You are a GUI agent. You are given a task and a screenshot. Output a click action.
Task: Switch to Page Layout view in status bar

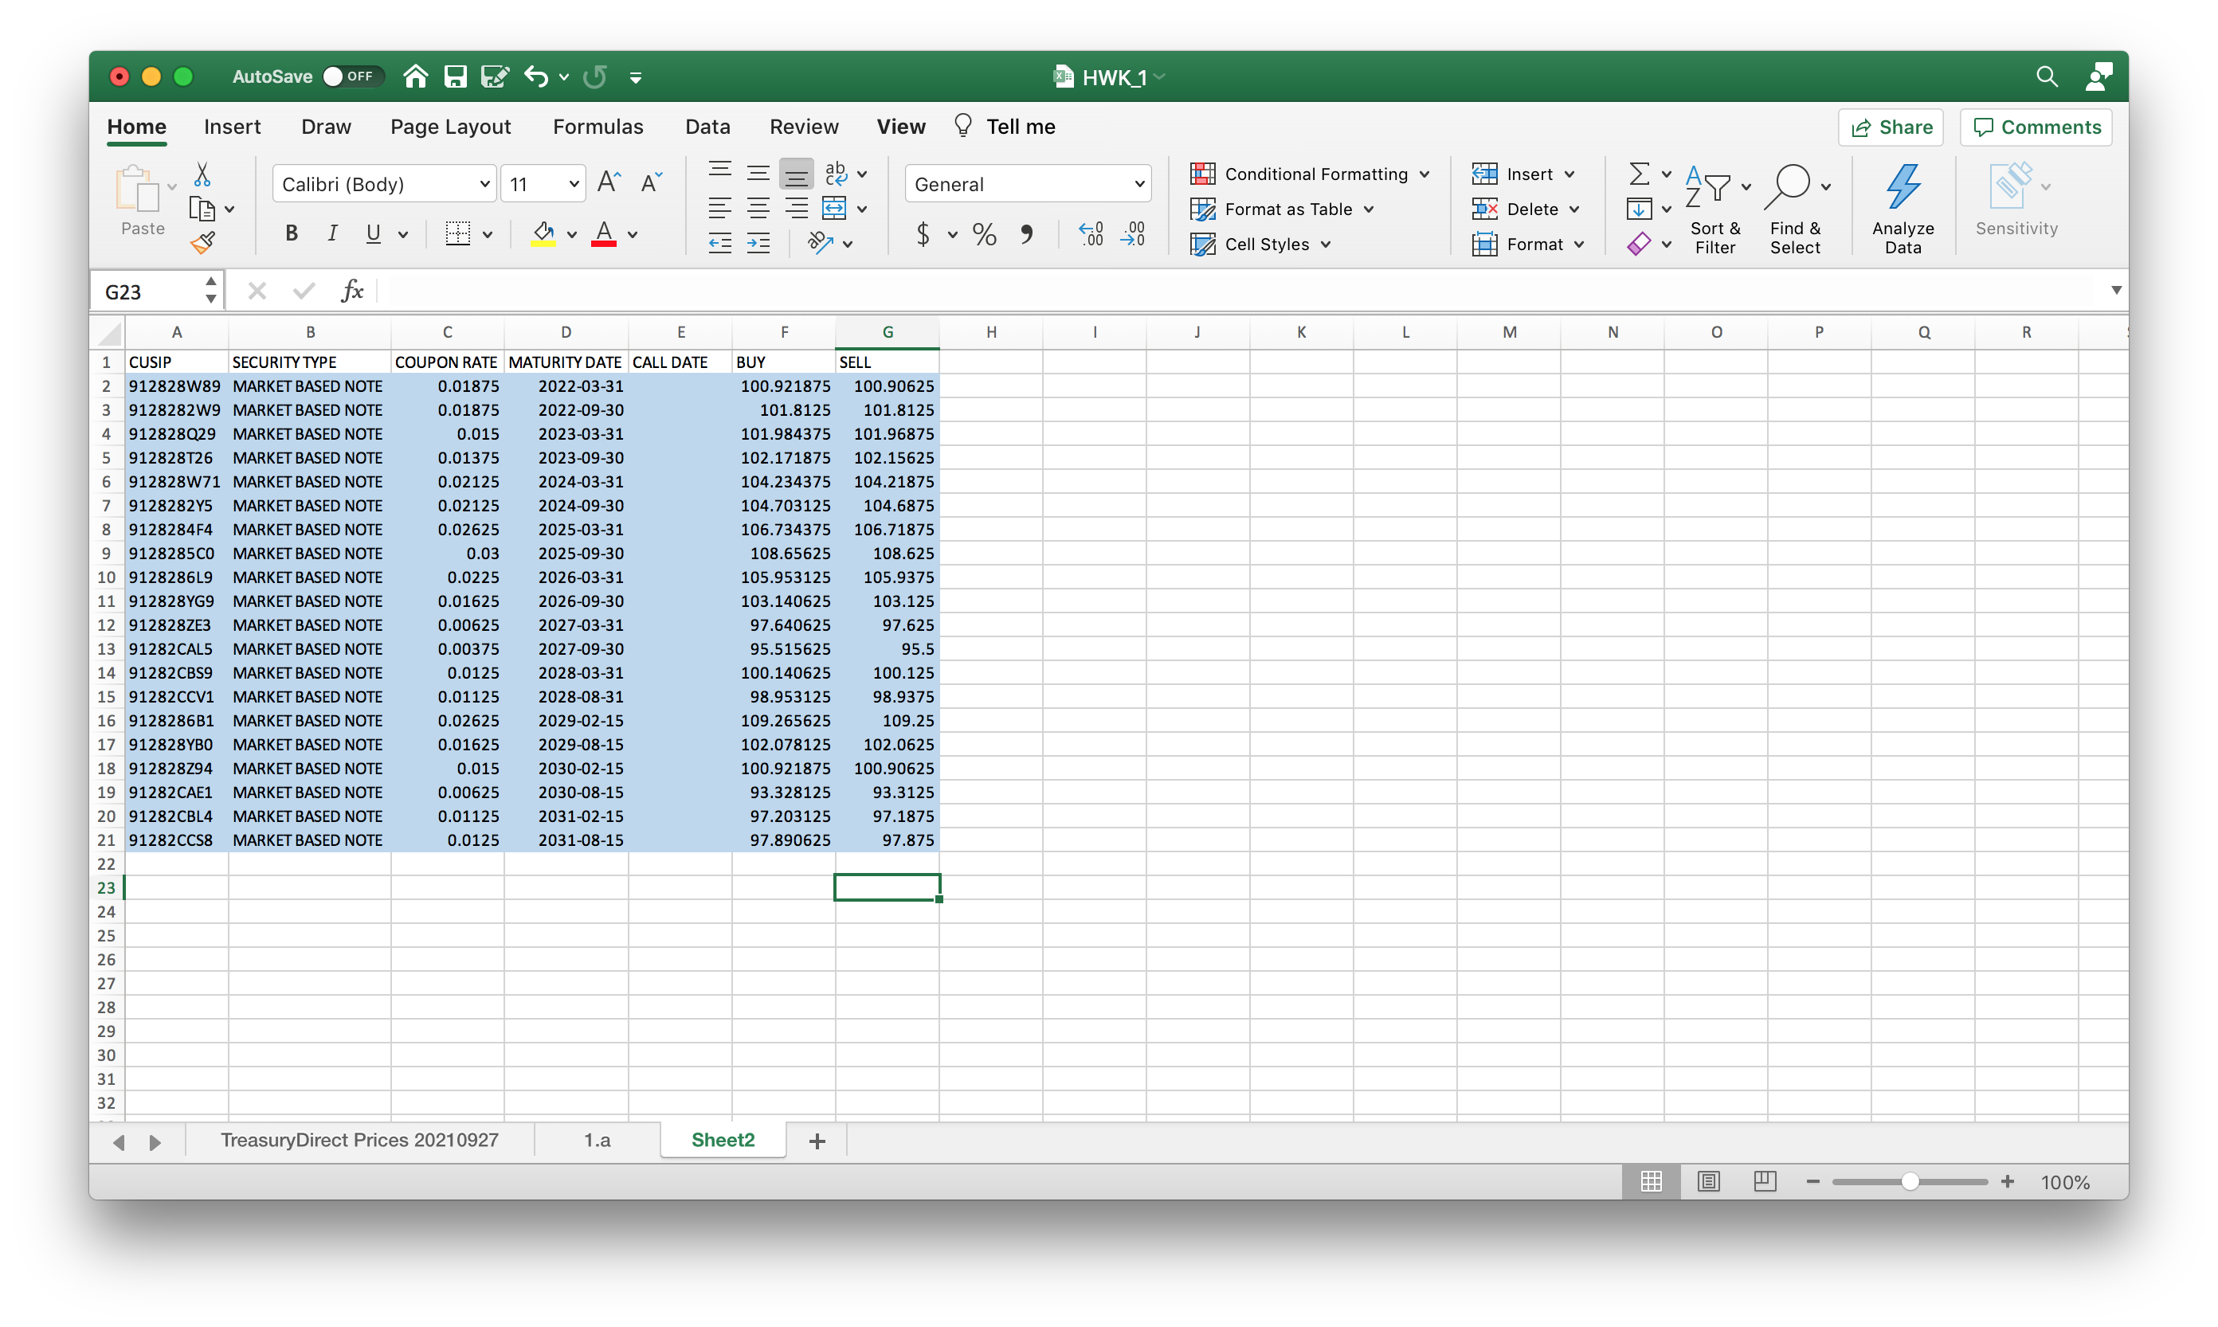coord(1708,1181)
